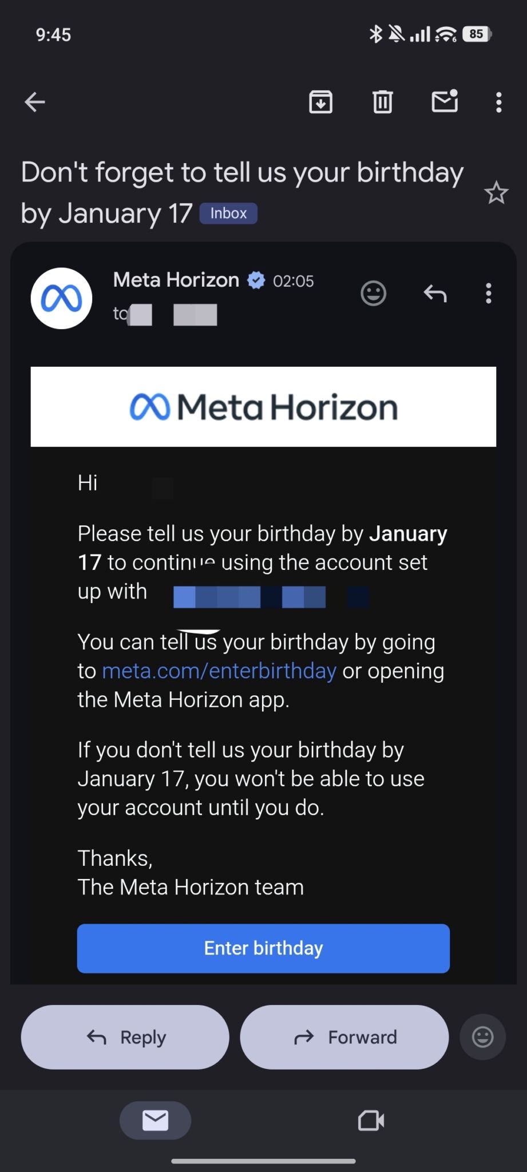Tap the Meta Horizon sender avatar
Image resolution: width=527 pixels, height=1172 pixels.
(x=61, y=298)
